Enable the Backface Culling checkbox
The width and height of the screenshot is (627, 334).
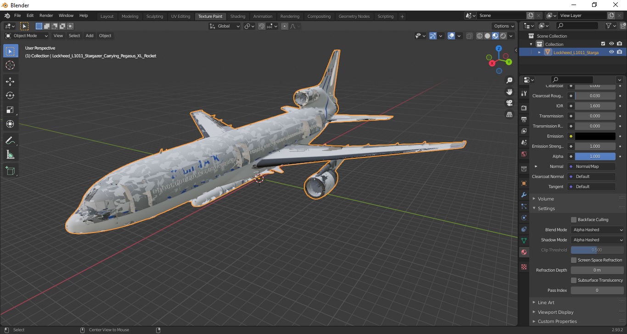tap(574, 220)
